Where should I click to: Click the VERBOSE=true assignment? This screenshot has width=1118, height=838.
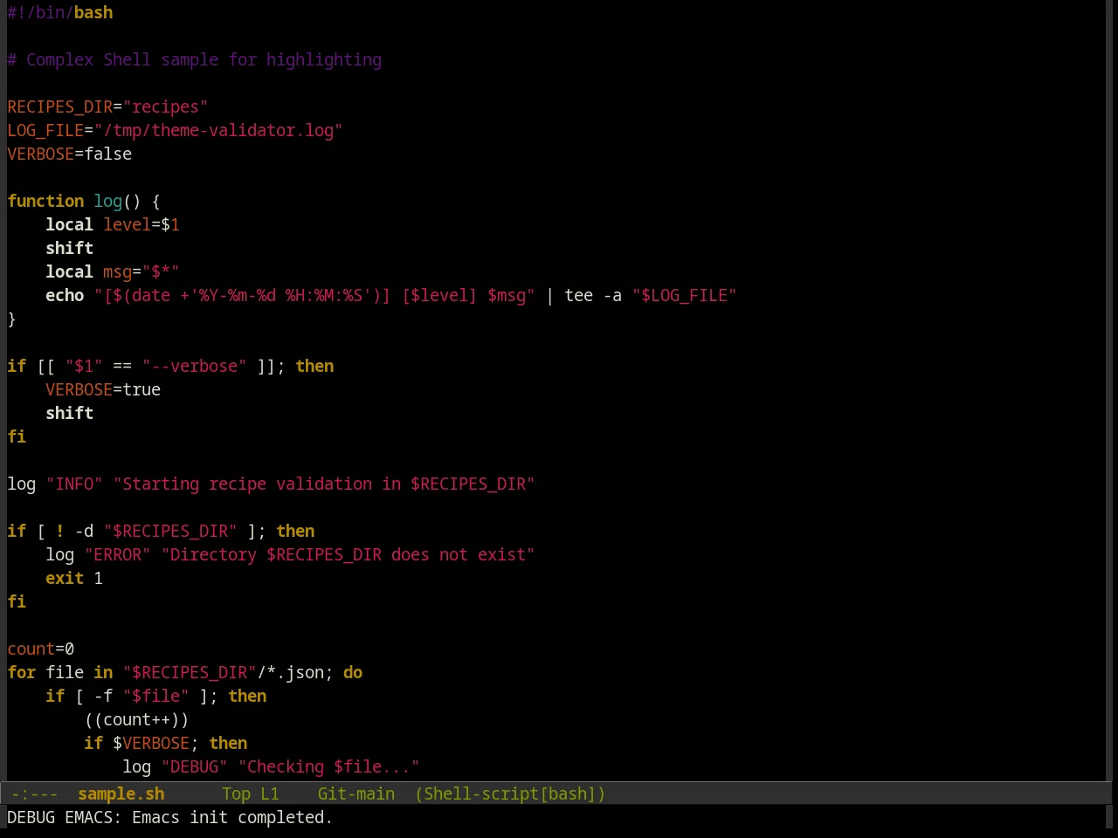[103, 389]
